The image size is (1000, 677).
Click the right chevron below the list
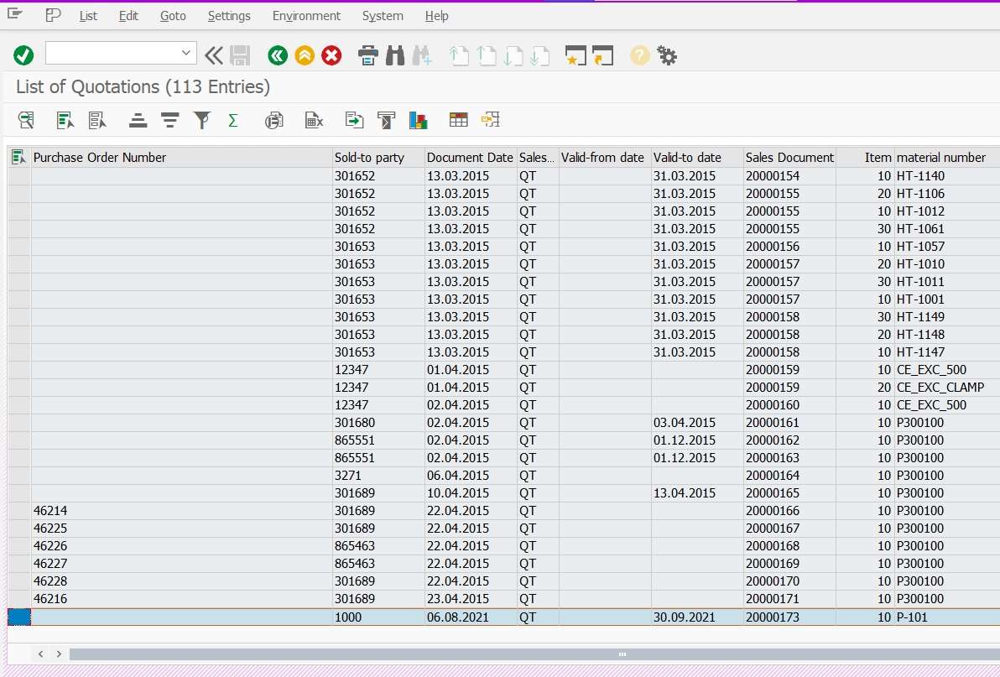[59, 654]
